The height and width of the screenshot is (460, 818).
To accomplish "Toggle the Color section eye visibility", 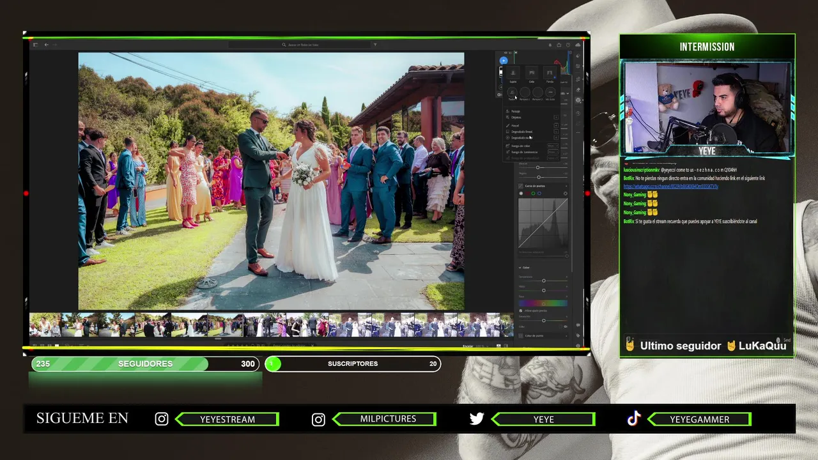I will pos(566,326).
